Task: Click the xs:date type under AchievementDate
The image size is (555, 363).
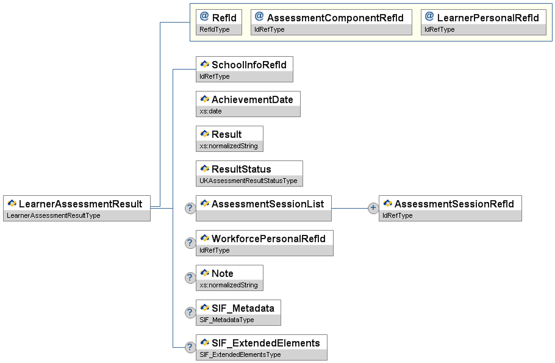Action: click(210, 112)
